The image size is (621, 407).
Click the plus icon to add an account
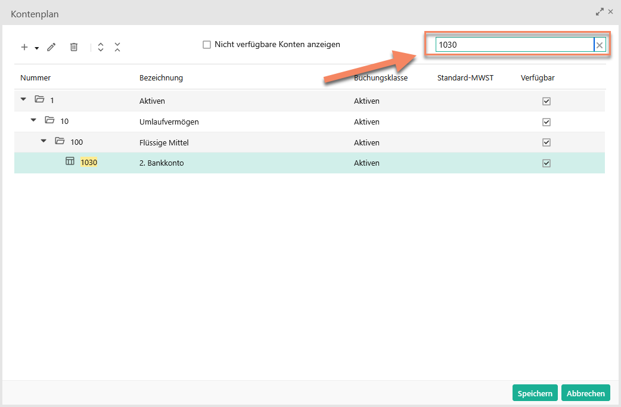pyautogui.click(x=24, y=47)
